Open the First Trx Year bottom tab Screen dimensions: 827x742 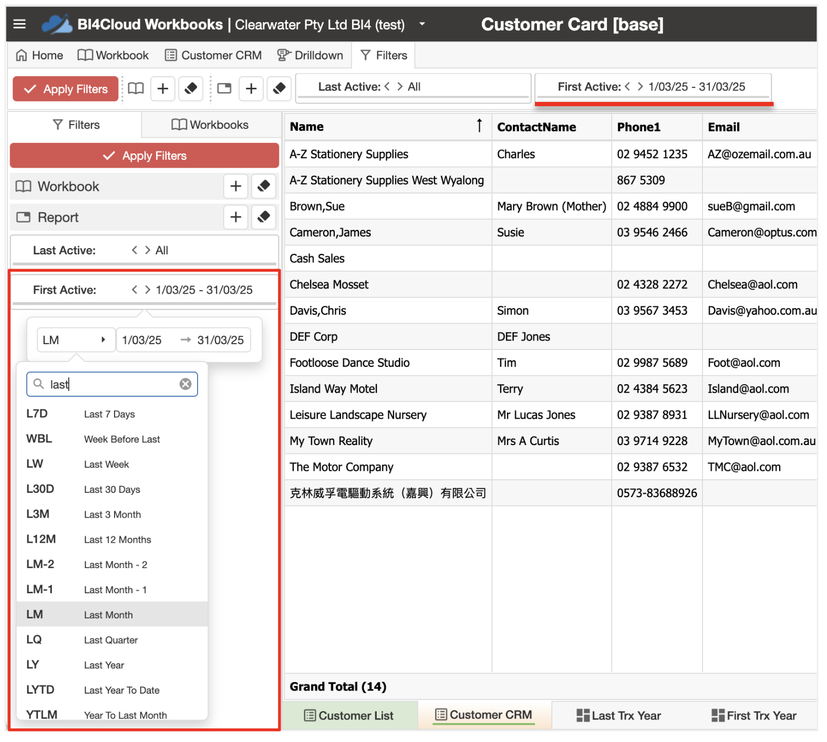click(754, 715)
